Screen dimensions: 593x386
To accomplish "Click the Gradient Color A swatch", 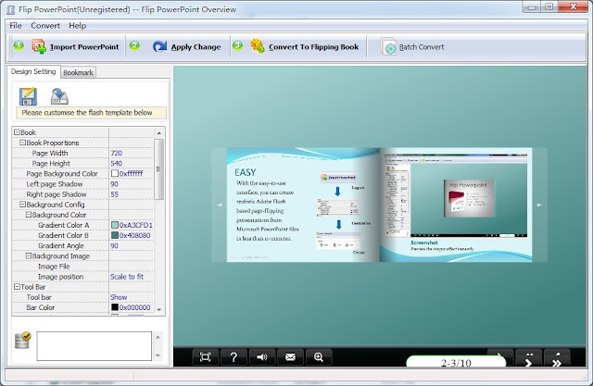I will coord(115,225).
